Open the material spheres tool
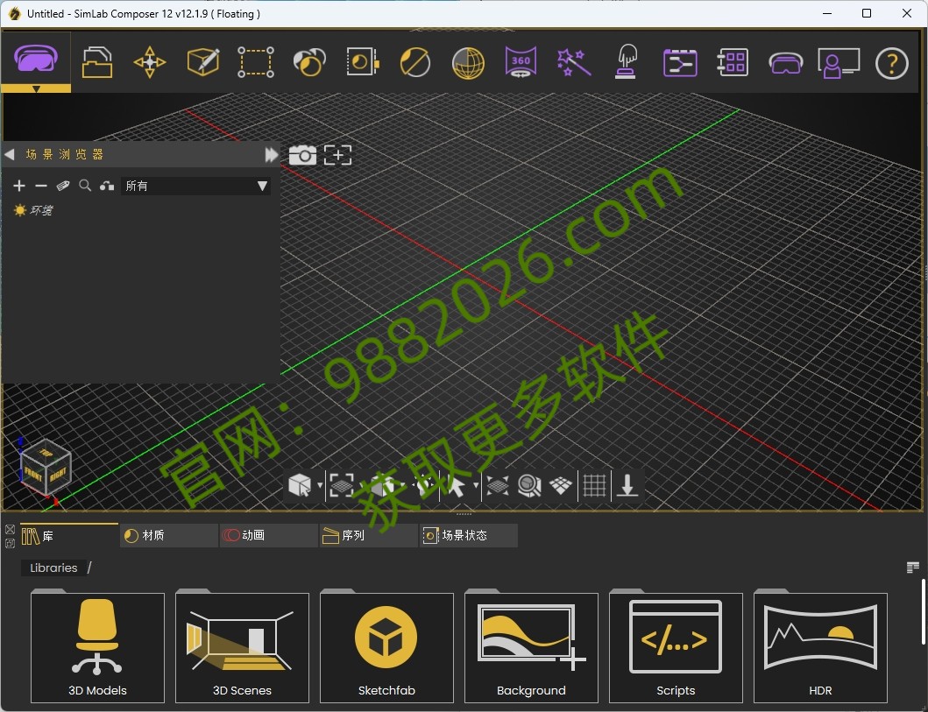This screenshot has width=928, height=712. click(x=309, y=62)
